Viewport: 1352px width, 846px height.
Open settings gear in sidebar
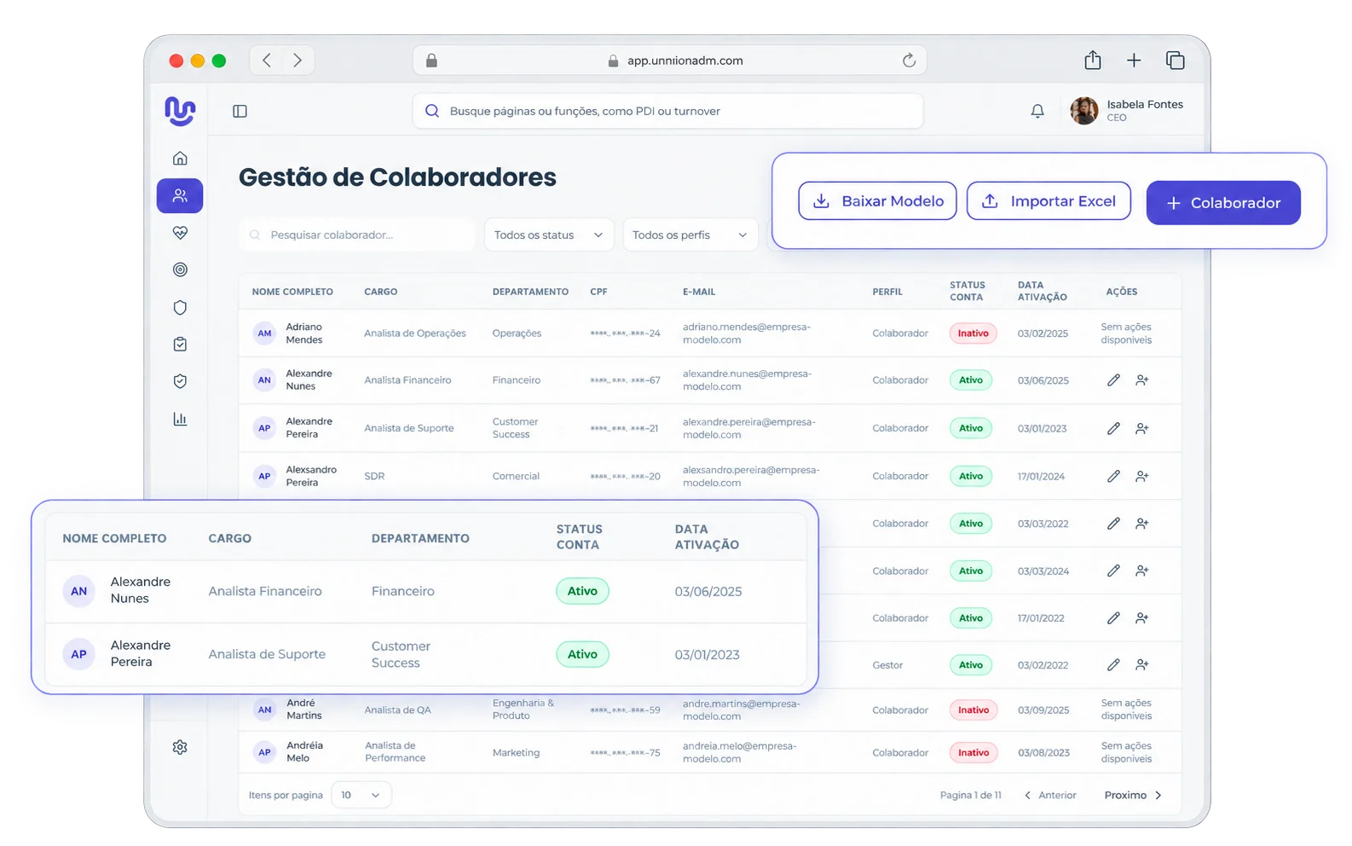[180, 747]
